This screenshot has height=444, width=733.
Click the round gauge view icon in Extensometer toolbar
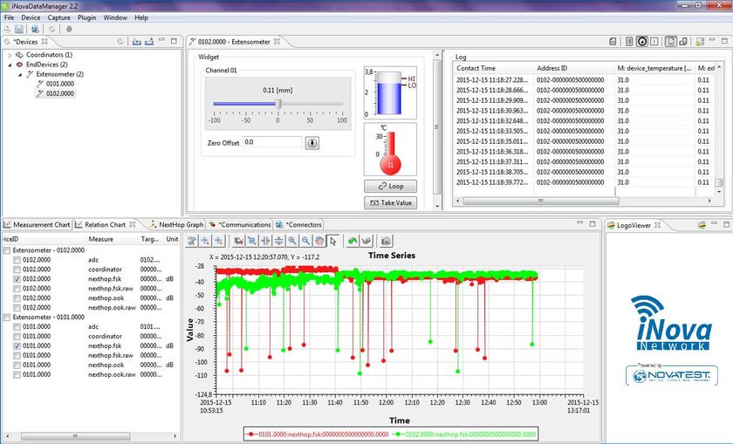click(x=642, y=42)
